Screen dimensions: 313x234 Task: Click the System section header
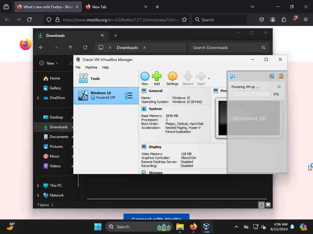point(155,109)
